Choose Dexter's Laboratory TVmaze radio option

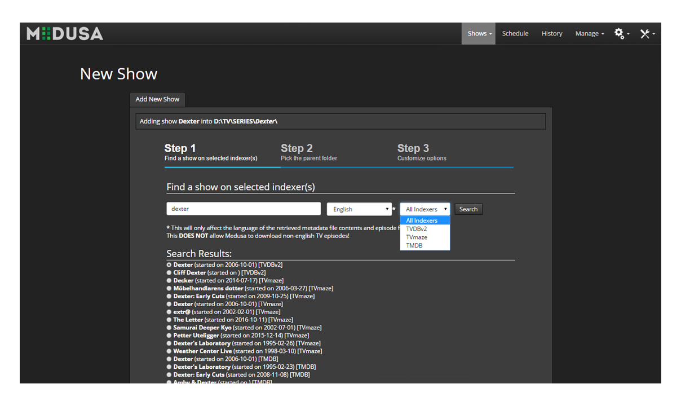[x=169, y=343]
